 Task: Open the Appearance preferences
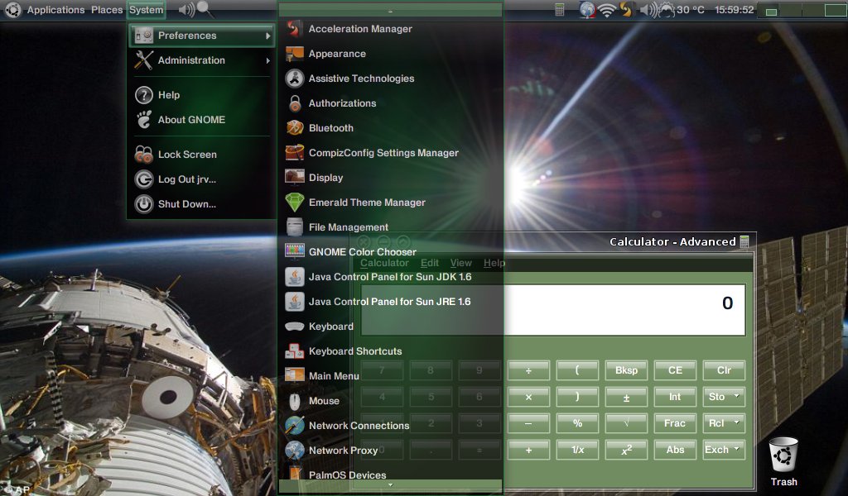click(x=391, y=54)
